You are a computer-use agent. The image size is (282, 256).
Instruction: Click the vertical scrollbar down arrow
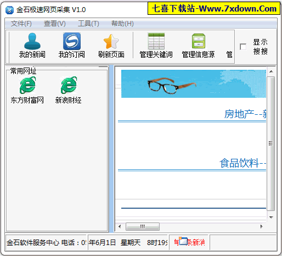click(x=271, y=218)
